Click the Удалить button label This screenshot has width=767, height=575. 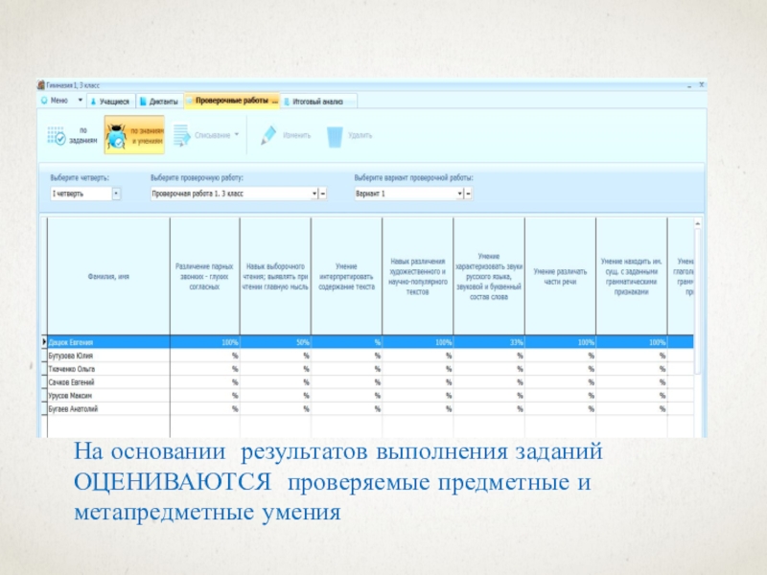pyautogui.click(x=360, y=135)
